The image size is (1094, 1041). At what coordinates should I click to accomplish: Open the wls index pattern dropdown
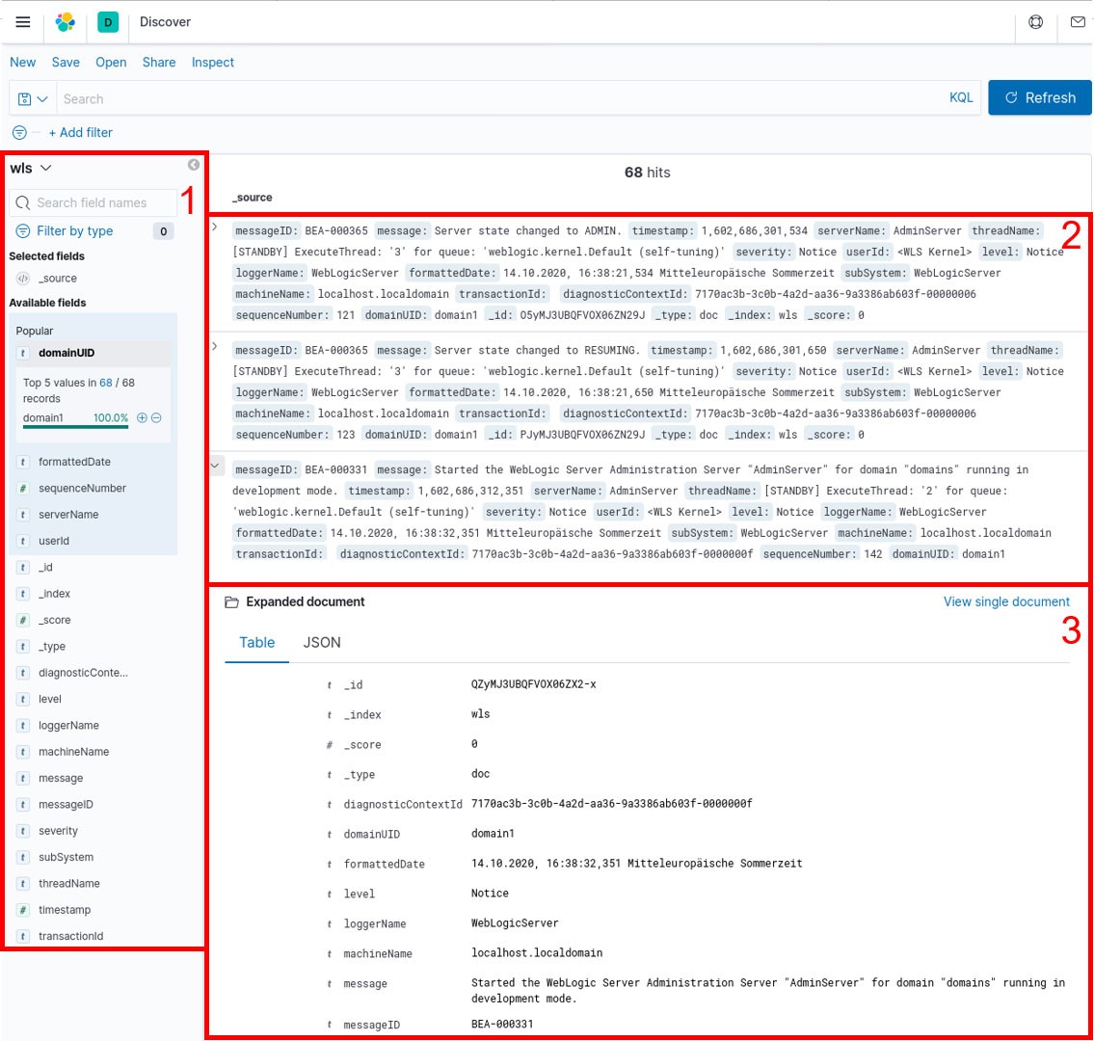click(x=31, y=168)
